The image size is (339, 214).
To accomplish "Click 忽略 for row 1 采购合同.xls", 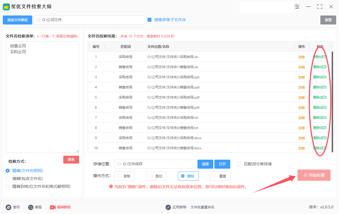I will click(302, 57).
